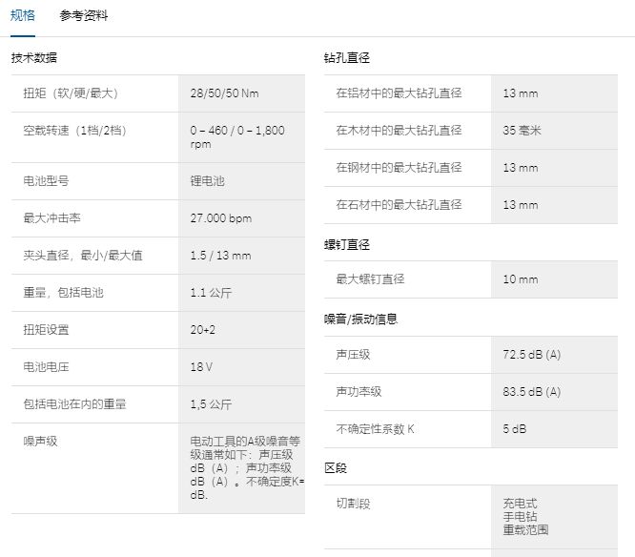Click the 技术数据 section heading
Screen dimensions: 635x557
coord(34,58)
